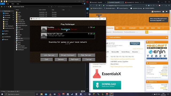Select the Minecraft Server list entry
The width and height of the screenshot is (171, 96).
click(x=68, y=35)
